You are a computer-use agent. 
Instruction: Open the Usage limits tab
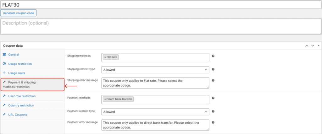pyautogui.click(x=17, y=73)
